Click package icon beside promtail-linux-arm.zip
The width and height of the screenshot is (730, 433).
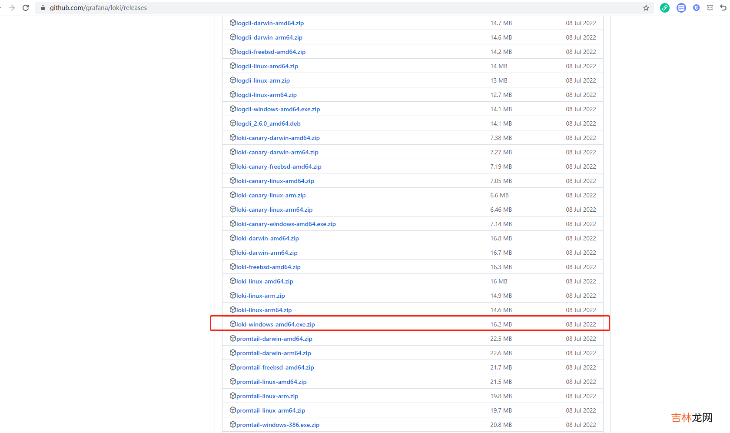tap(233, 396)
